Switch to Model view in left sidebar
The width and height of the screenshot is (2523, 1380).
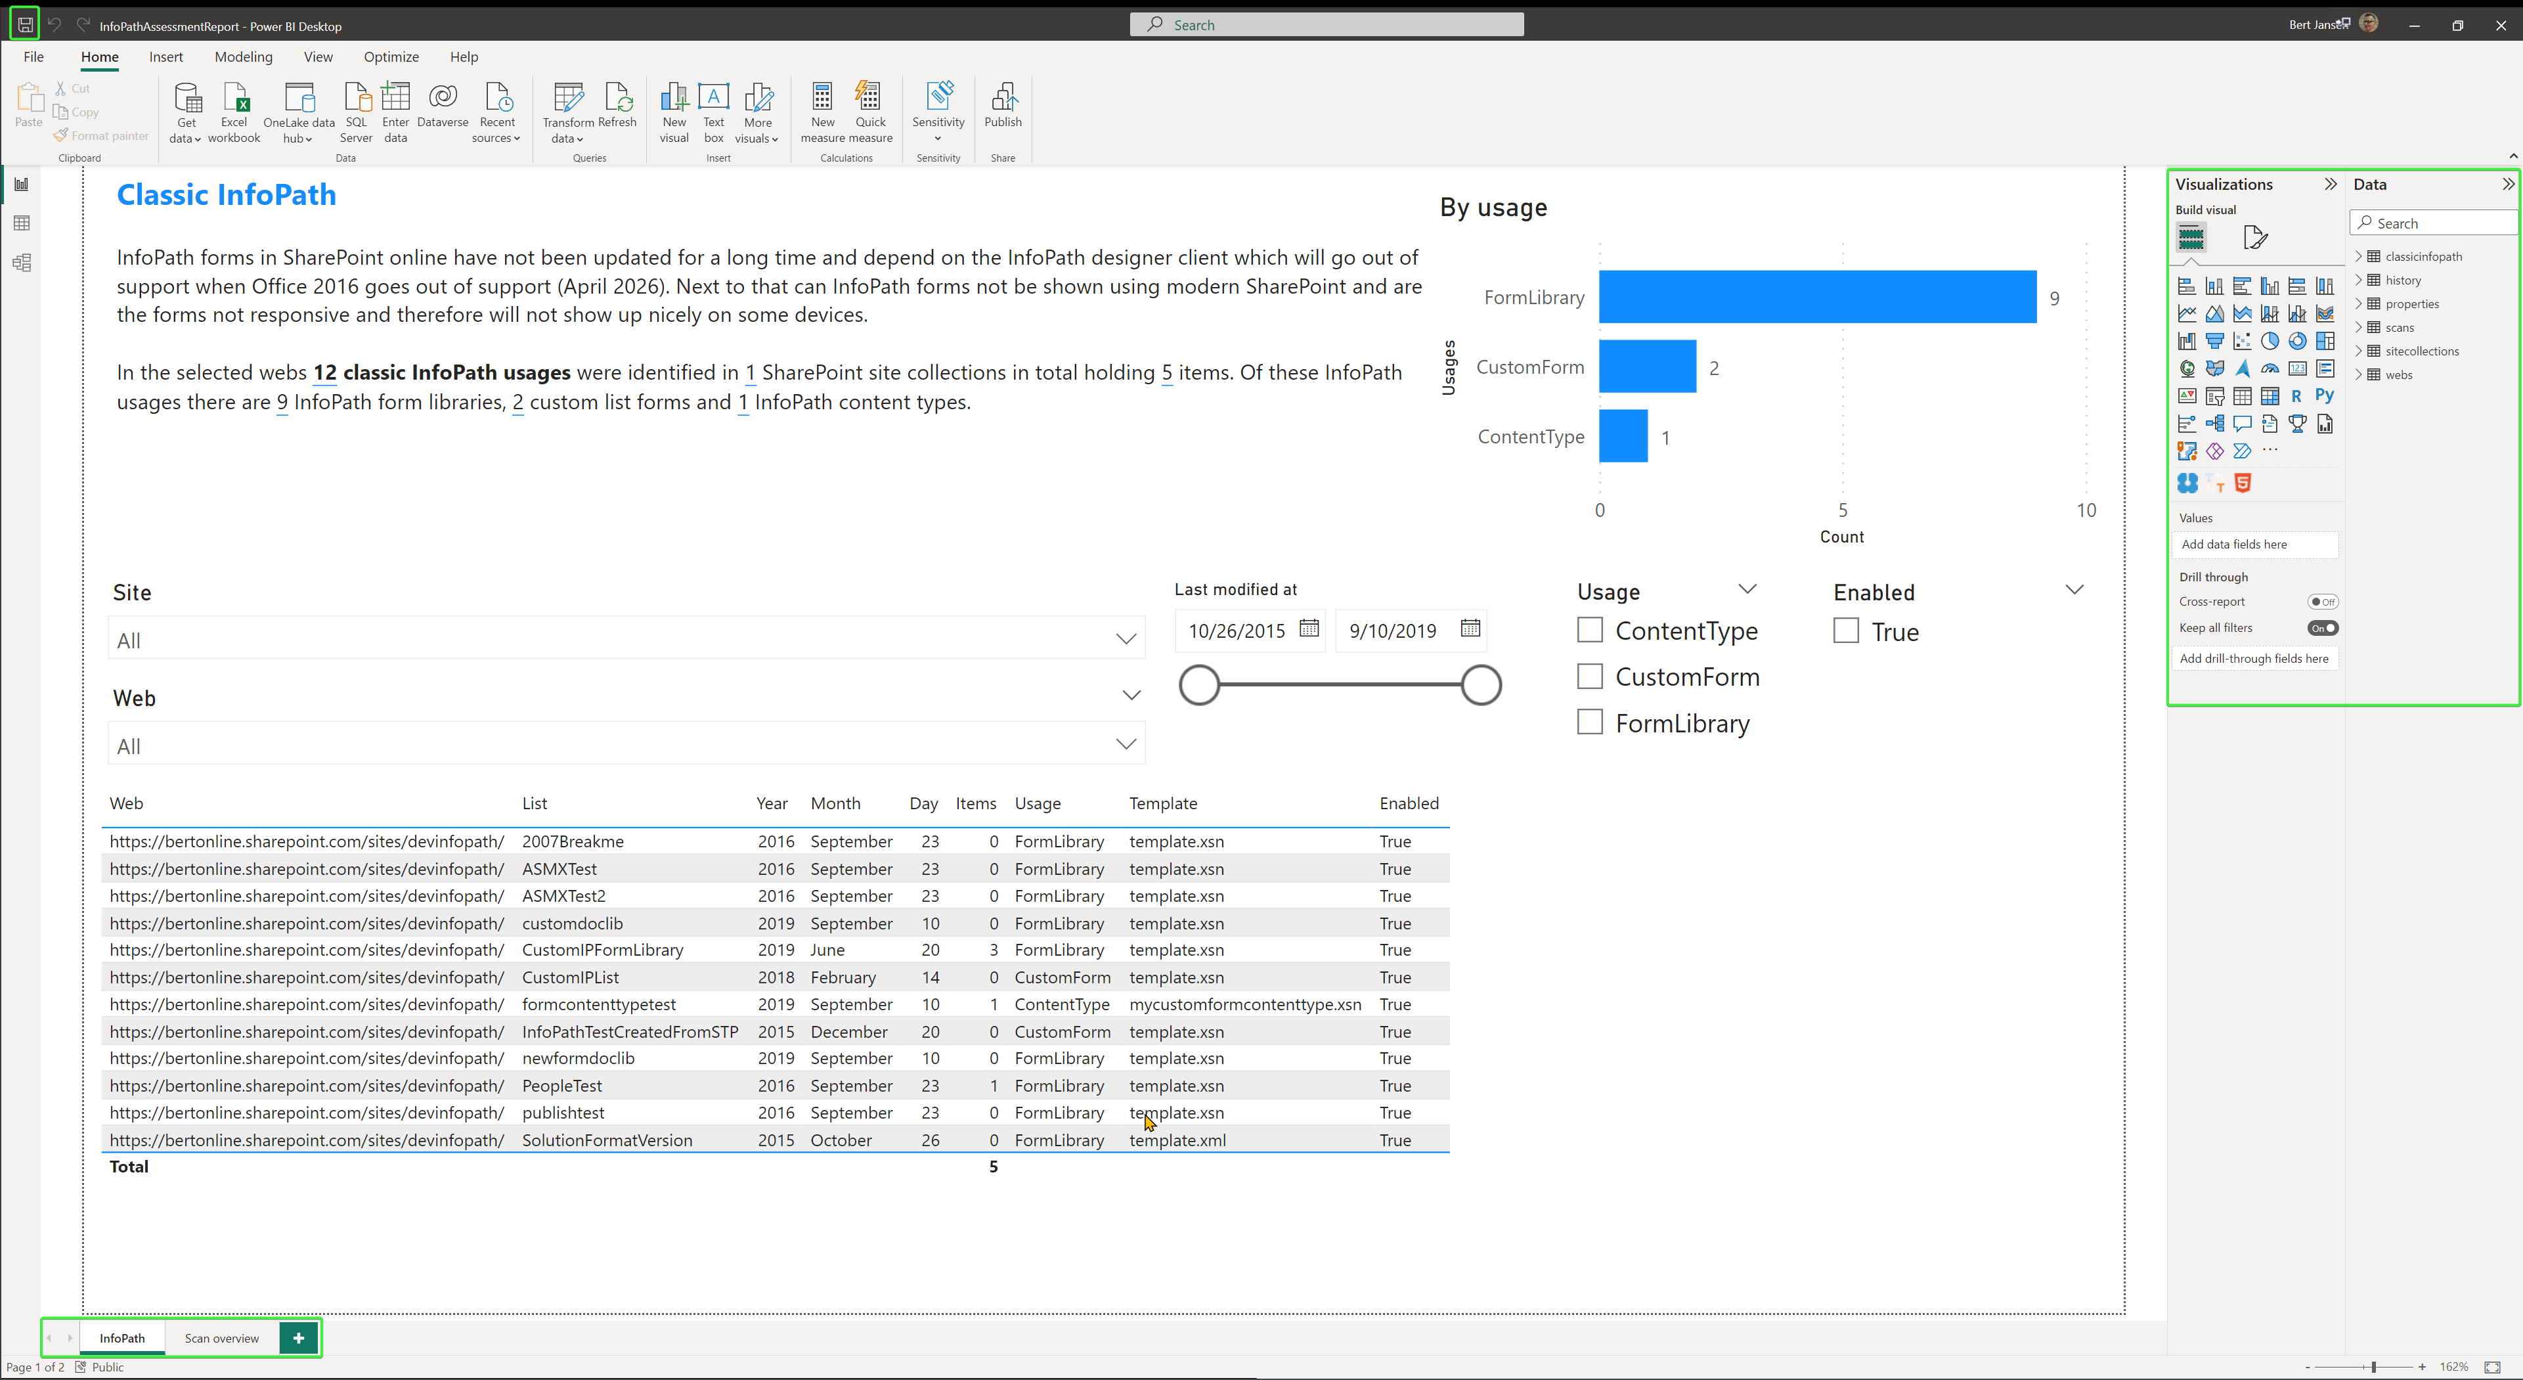[22, 263]
